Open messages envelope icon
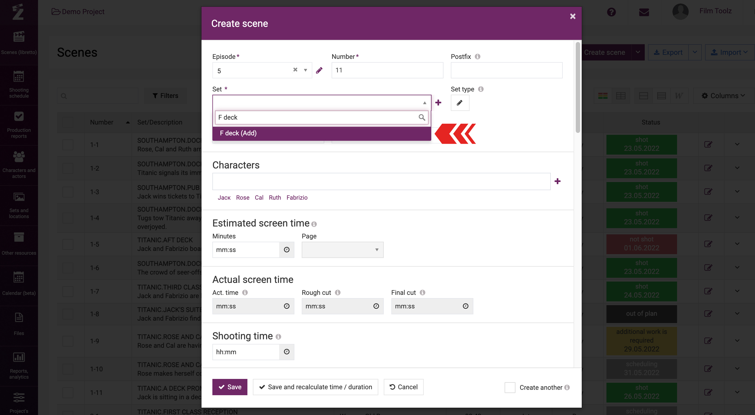Screen dimensions: 755x415 (644, 12)
